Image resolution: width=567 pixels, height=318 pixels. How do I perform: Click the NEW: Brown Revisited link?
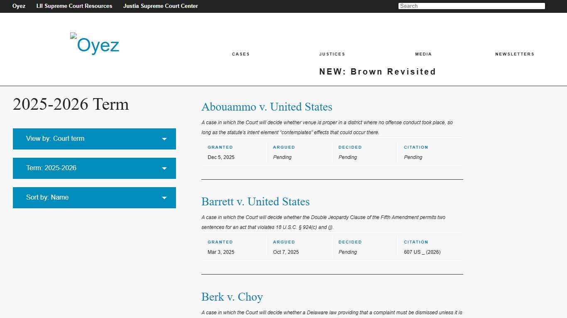pyautogui.click(x=377, y=72)
